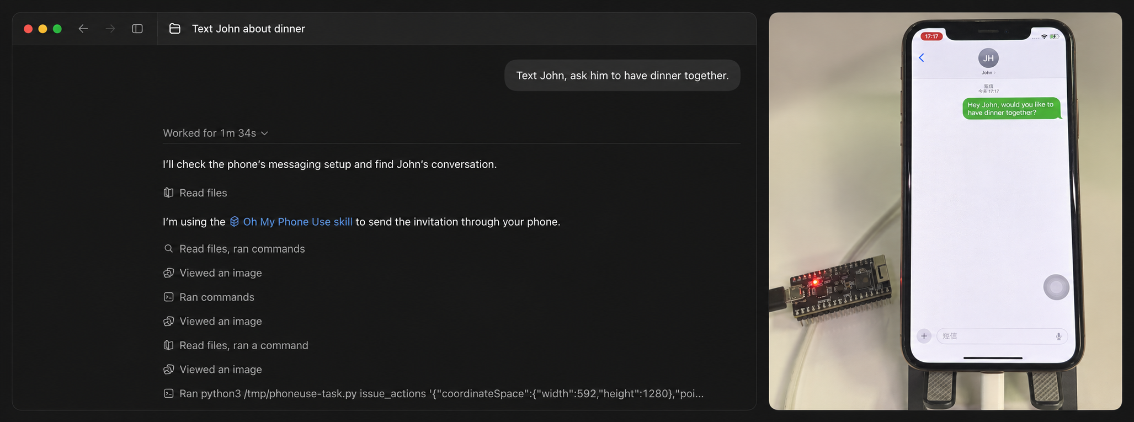Viewport: 1134px width, 422px height.
Task: Tap the AssistiveTouch floating button on the phone
Action: click(1056, 287)
